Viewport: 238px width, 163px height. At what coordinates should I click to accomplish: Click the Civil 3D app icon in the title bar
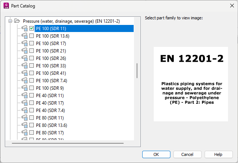click(6, 6)
